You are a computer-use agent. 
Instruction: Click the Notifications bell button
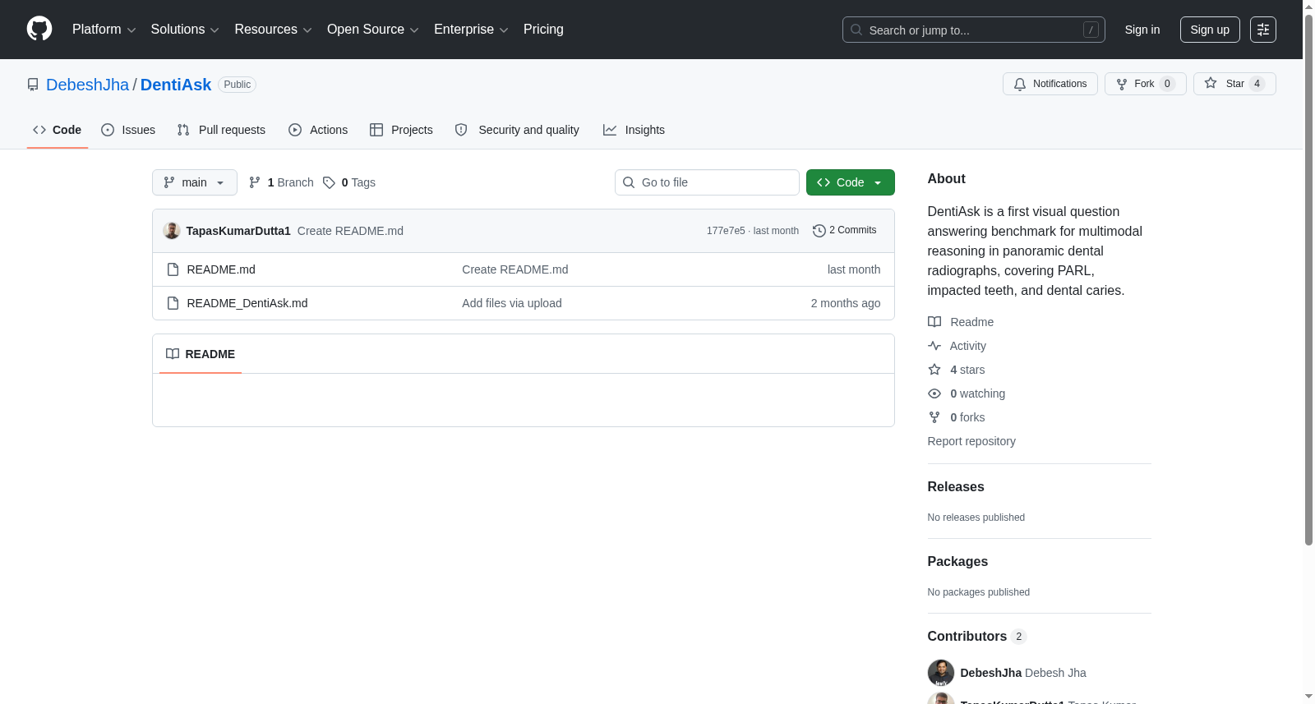1050,84
